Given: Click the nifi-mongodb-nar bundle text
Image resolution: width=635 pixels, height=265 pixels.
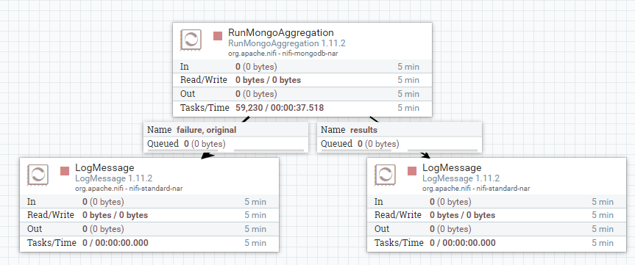Looking at the screenshot, I should click(x=283, y=53).
